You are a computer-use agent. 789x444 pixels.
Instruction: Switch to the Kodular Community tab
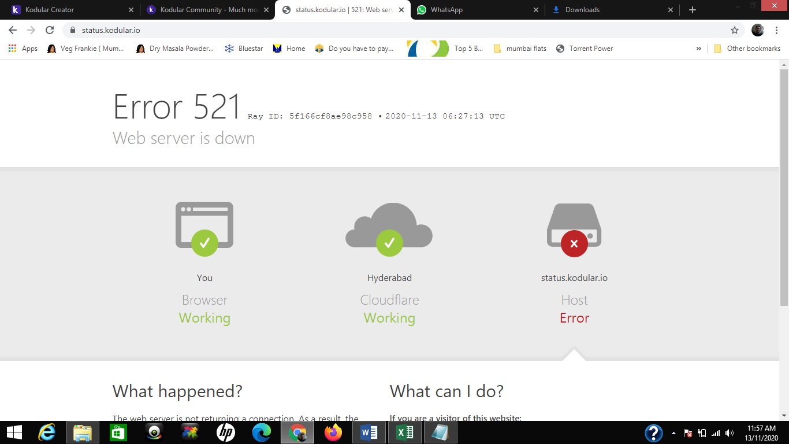tap(207, 10)
